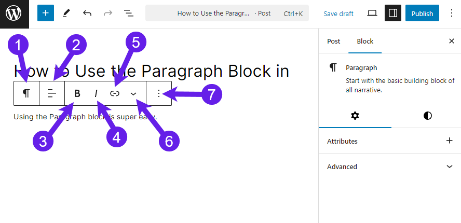Switch to the Post tab
Viewport: 461px width, 223px height.
click(334, 41)
